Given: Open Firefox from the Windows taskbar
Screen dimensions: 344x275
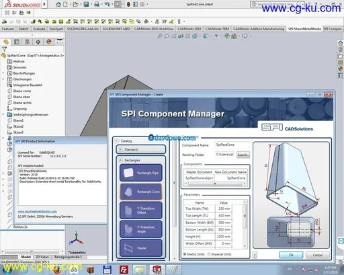Looking at the screenshot, I should point(57,270).
